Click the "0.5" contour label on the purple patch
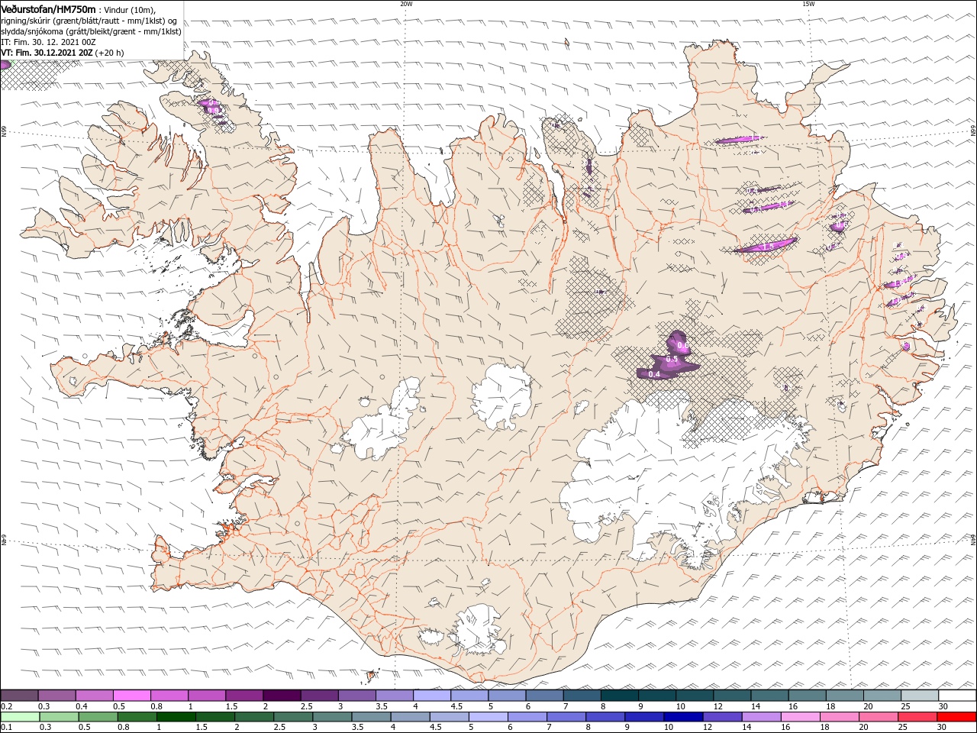Image resolution: width=977 pixels, height=733 pixels. click(672, 359)
